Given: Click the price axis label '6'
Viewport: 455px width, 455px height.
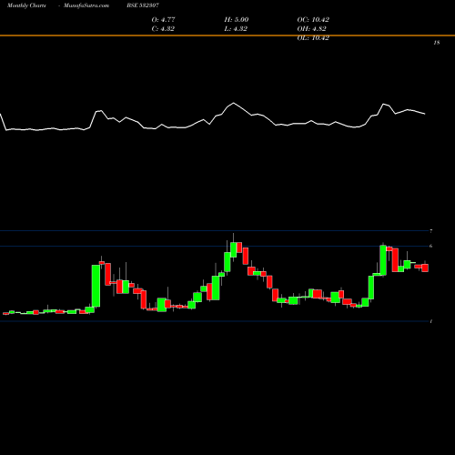Looking at the screenshot, I should (431, 246).
